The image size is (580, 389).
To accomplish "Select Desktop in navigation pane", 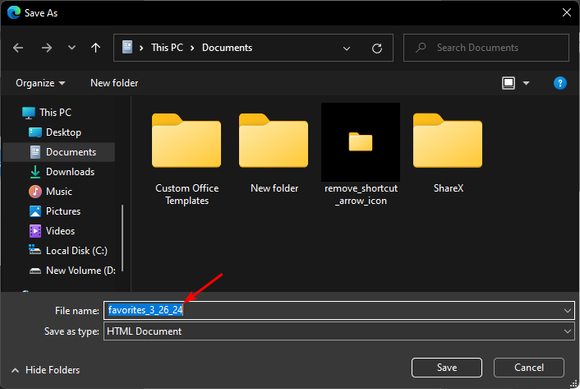I will click(x=63, y=132).
